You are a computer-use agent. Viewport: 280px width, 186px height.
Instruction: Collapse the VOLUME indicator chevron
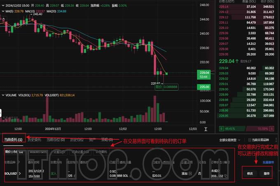(x=3, y=95)
